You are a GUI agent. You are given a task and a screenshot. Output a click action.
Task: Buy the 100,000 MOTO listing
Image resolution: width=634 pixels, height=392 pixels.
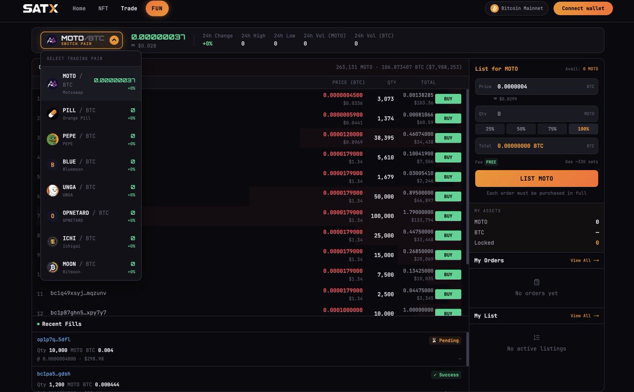(448, 216)
